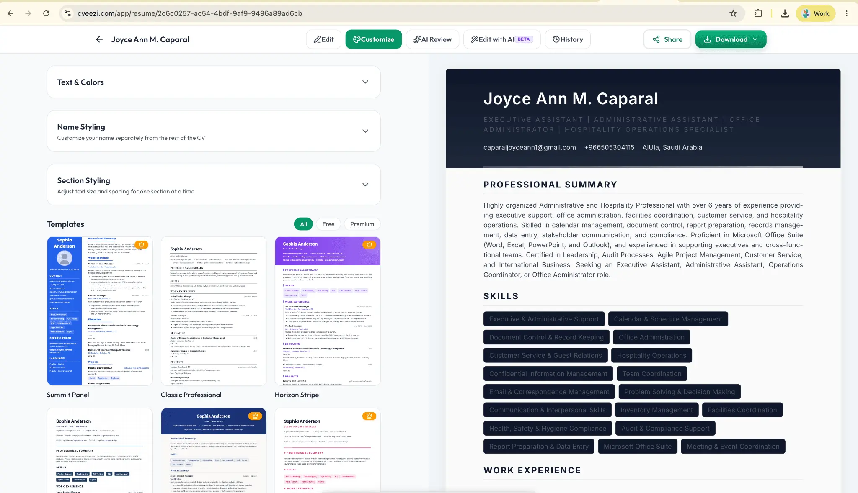
Task: Click the Share button
Action: point(667,39)
